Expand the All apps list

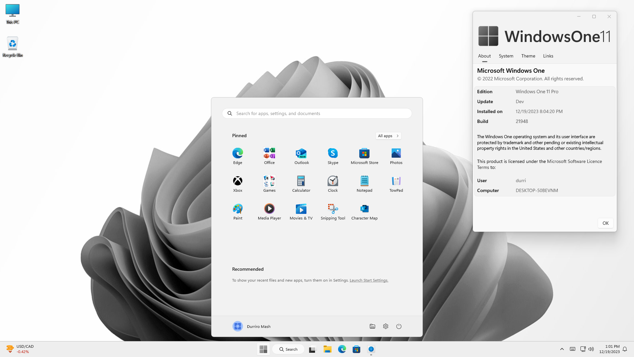click(x=388, y=136)
